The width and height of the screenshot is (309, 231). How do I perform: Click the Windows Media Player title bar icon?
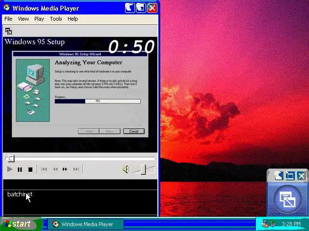[x=6, y=8]
